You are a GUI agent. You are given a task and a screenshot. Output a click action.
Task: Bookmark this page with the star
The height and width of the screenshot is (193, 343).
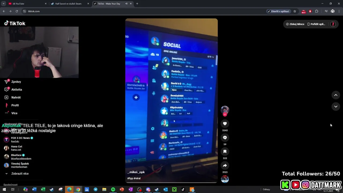pos(295,11)
